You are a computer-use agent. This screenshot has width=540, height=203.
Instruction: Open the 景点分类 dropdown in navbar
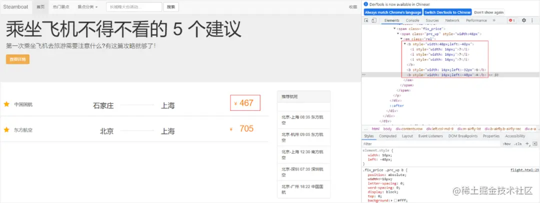coord(87,7)
